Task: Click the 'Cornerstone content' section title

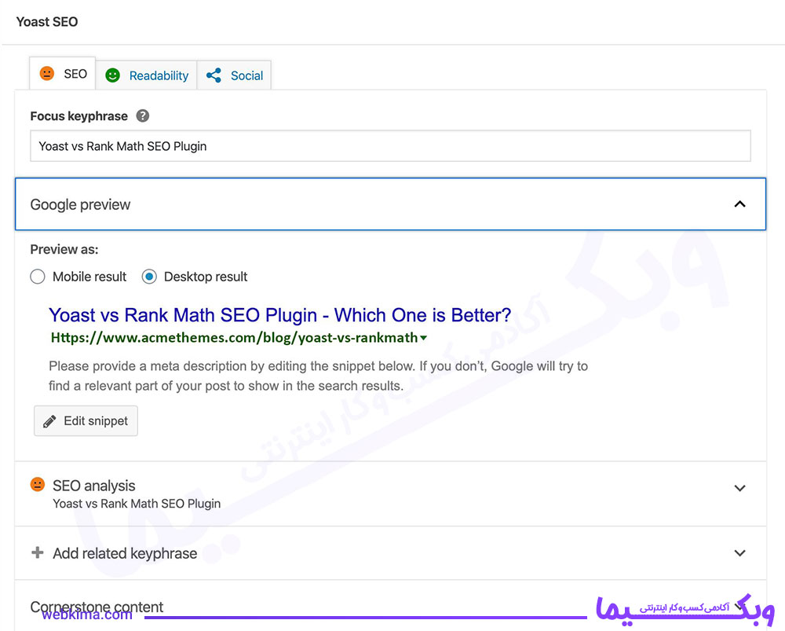Action: [97, 607]
